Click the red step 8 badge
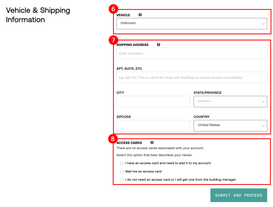 click(113, 139)
